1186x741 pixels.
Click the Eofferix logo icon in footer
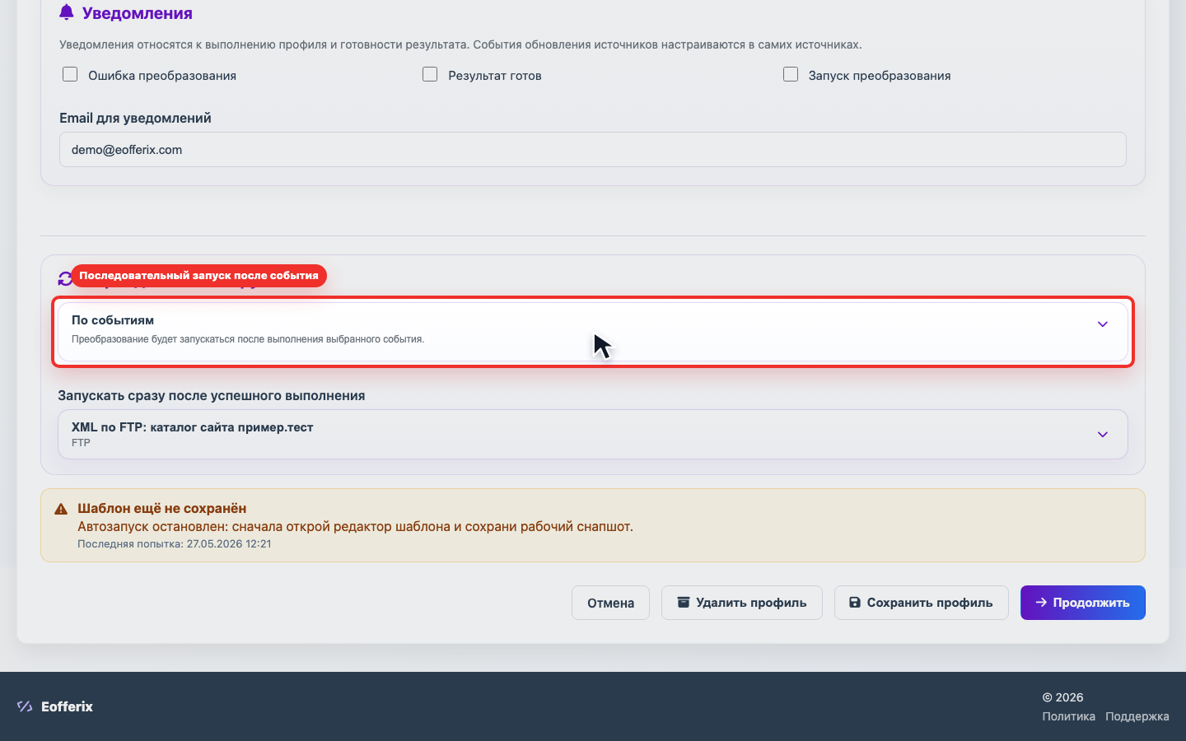[x=25, y=706]
